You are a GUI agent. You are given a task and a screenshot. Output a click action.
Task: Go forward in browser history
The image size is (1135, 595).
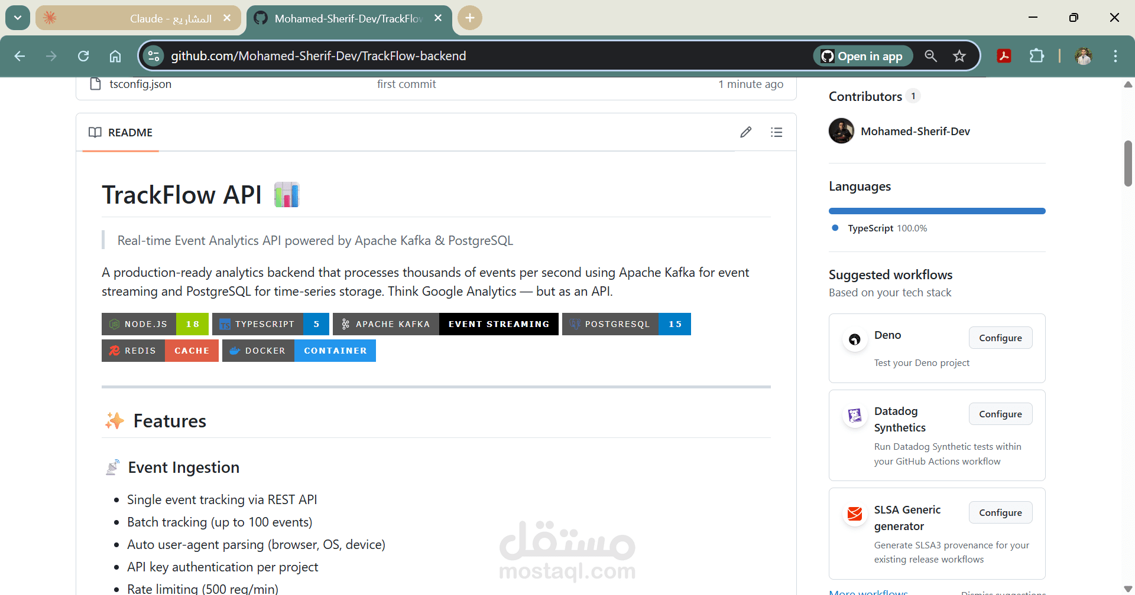(x=51, y=56)
